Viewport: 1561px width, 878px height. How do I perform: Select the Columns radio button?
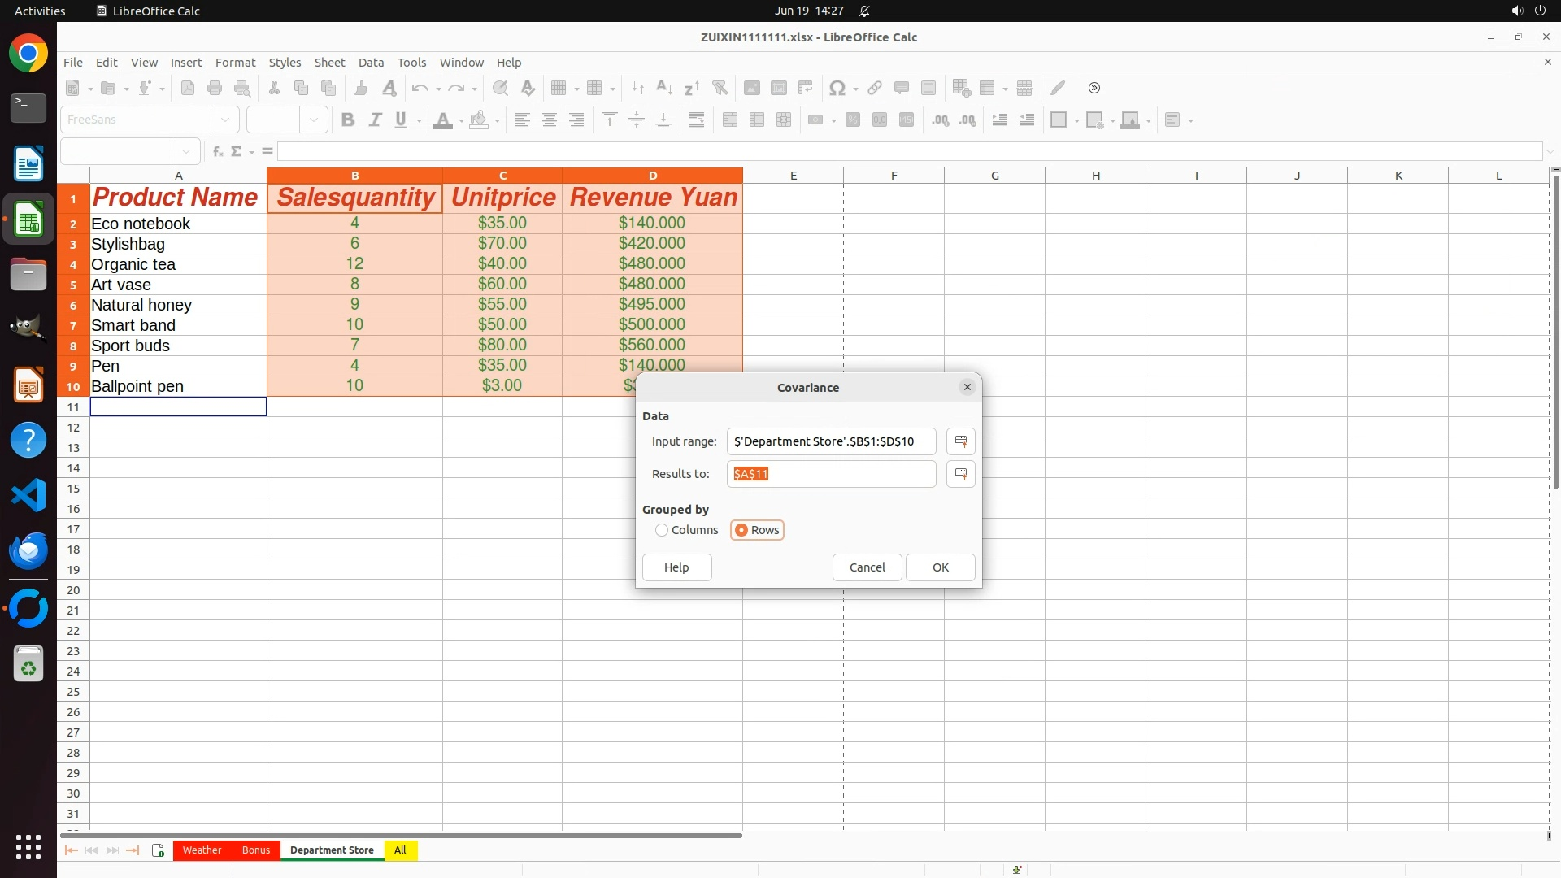click(662, 530)
